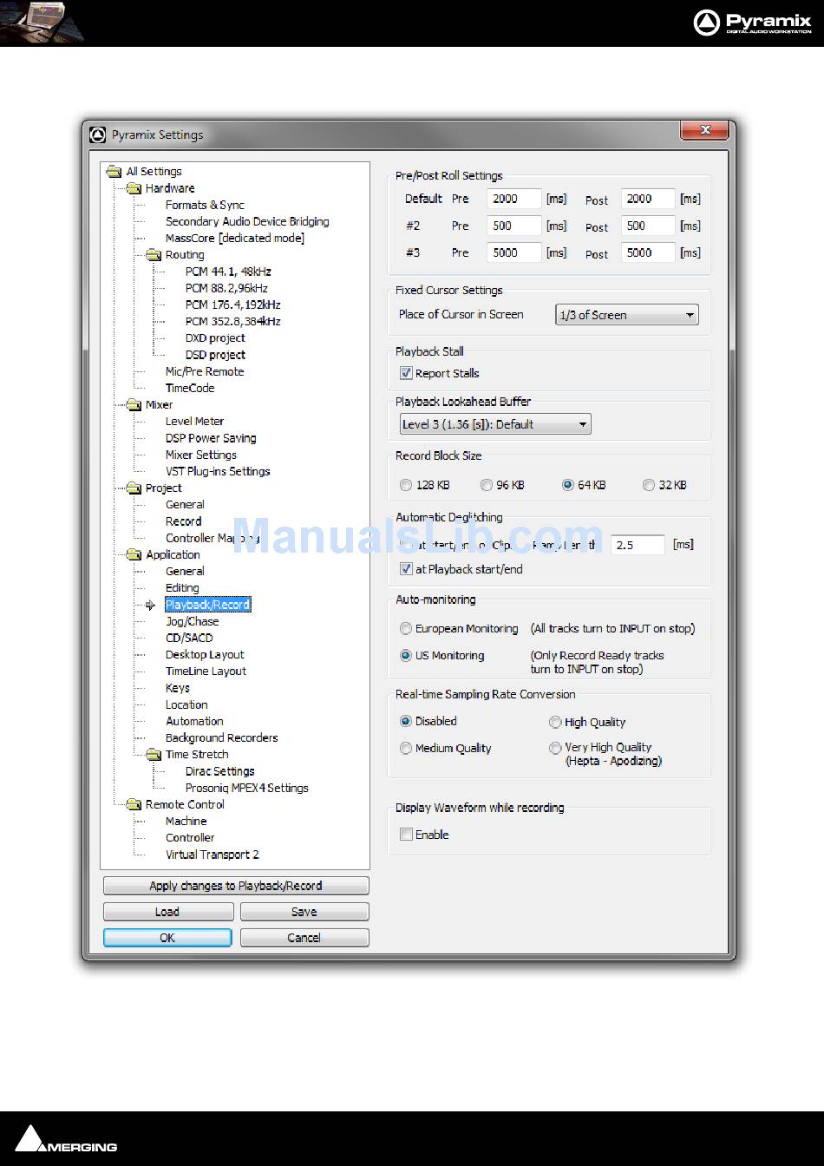824x1166 pixels.
Task: Click the #3 Pre roll field
Action: (x=514, y=252)
